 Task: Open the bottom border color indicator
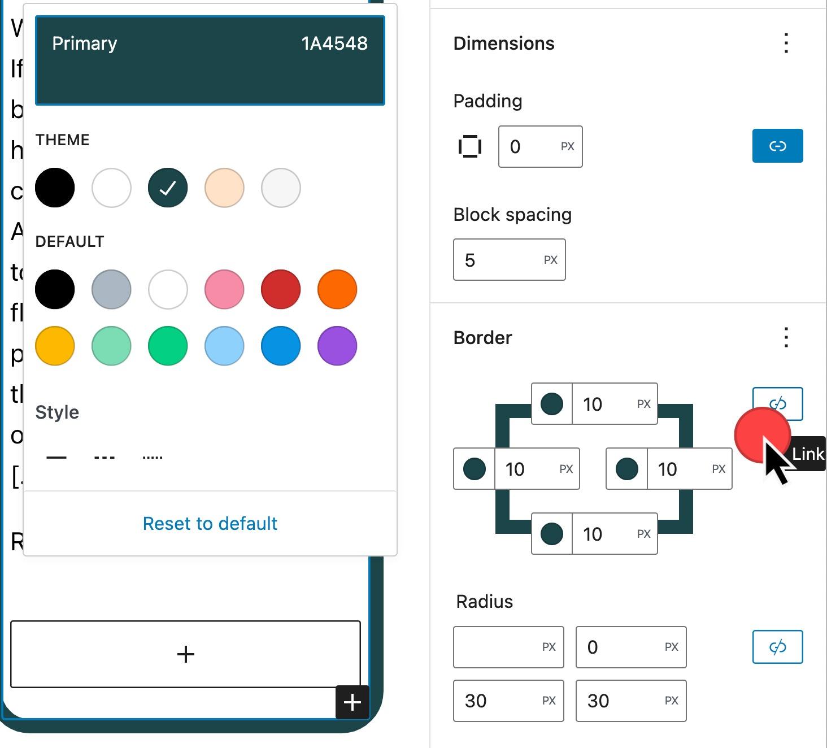552,534
